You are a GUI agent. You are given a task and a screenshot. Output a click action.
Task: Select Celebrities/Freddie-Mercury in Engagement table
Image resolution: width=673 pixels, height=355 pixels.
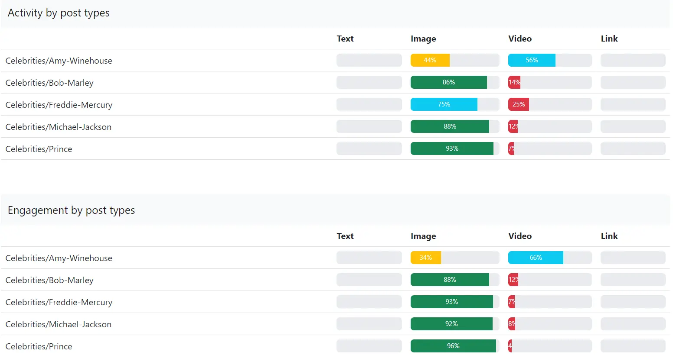[59, 302]
